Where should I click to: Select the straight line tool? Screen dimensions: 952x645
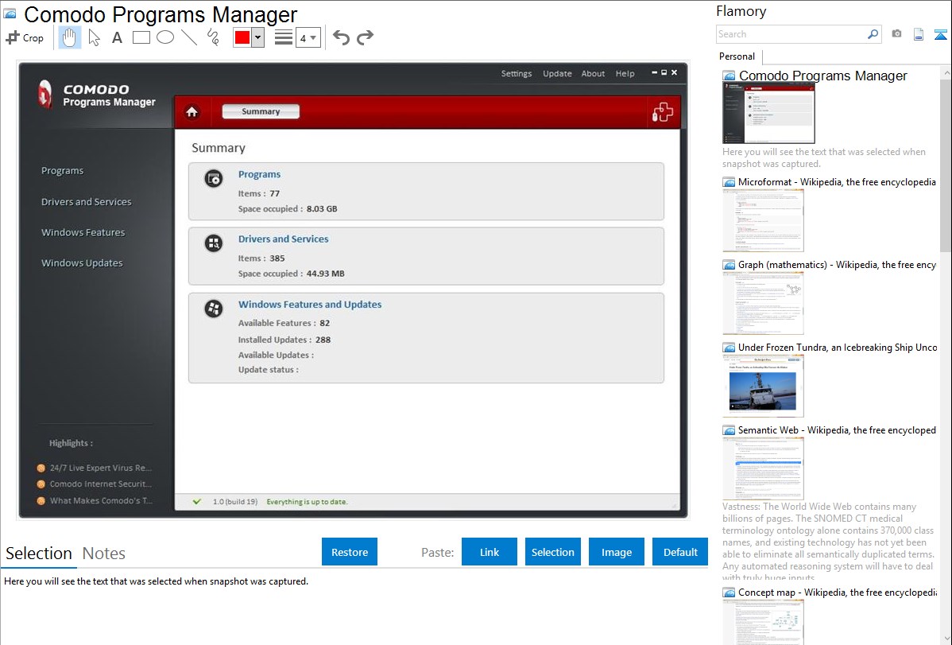coord(189,37)
